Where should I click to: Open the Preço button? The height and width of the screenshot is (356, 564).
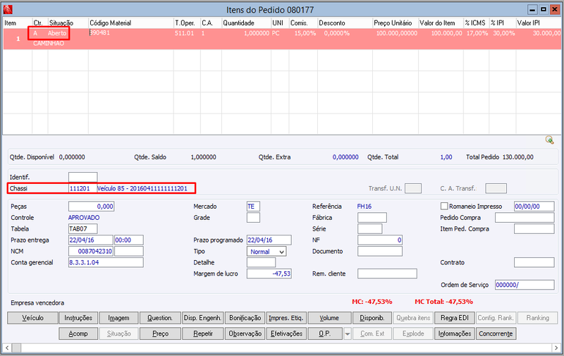point(160,333)
